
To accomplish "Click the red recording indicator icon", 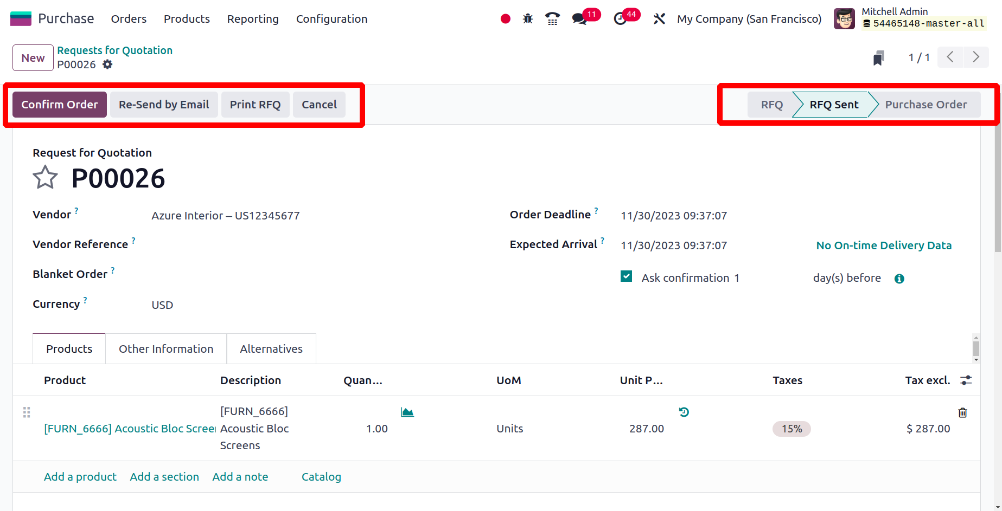I will pyautogui.click(x=505, y=19).
